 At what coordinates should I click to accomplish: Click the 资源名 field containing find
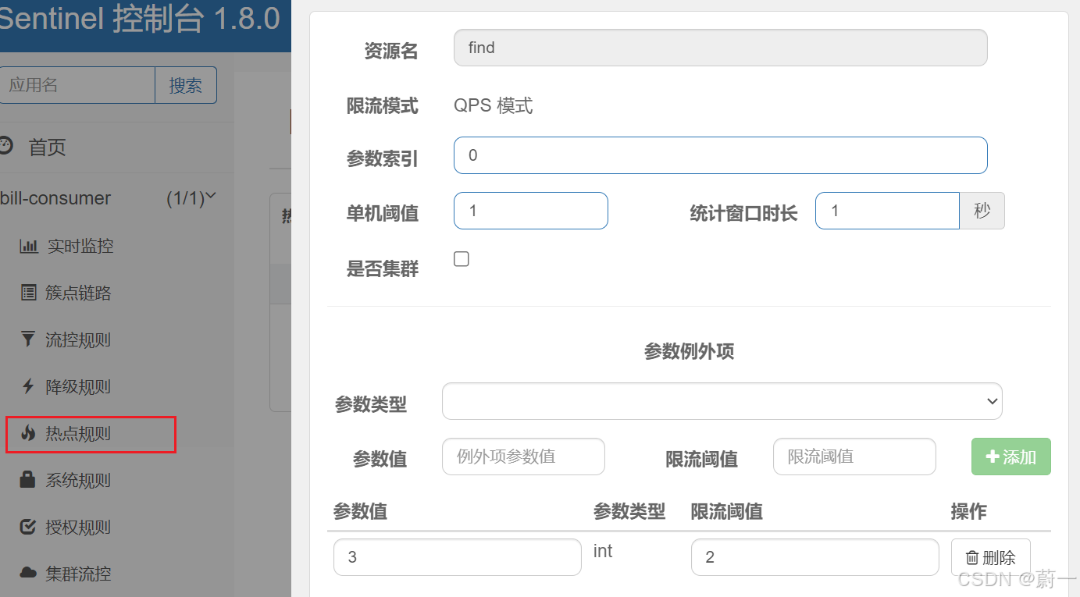point(721,48)
